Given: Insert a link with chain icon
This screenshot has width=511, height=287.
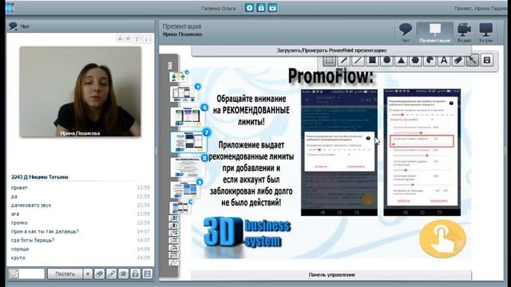Looking at the screenshot, I should [112, 274].
